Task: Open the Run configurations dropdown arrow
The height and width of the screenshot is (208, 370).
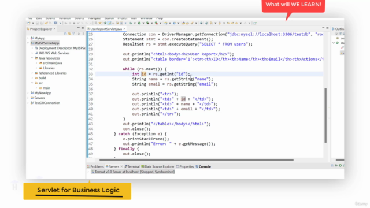Action: (143, 23)
